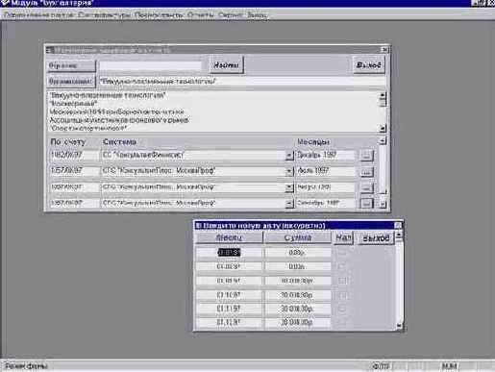Click the Выход button in the date entry dialog
495x372 pixels.
(376, 238)
